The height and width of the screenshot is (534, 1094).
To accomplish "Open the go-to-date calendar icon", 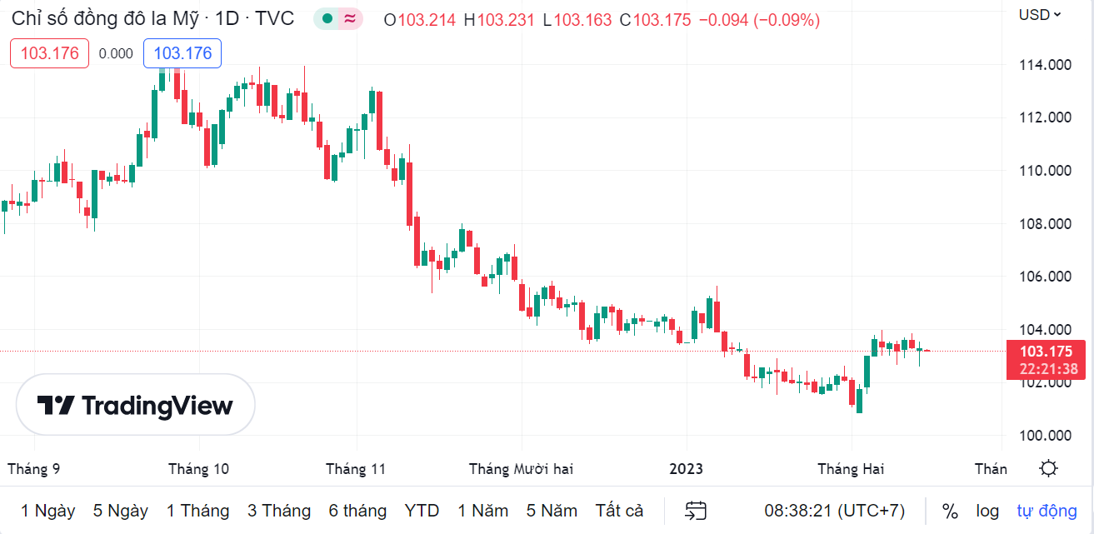I will tap(696, 511).
